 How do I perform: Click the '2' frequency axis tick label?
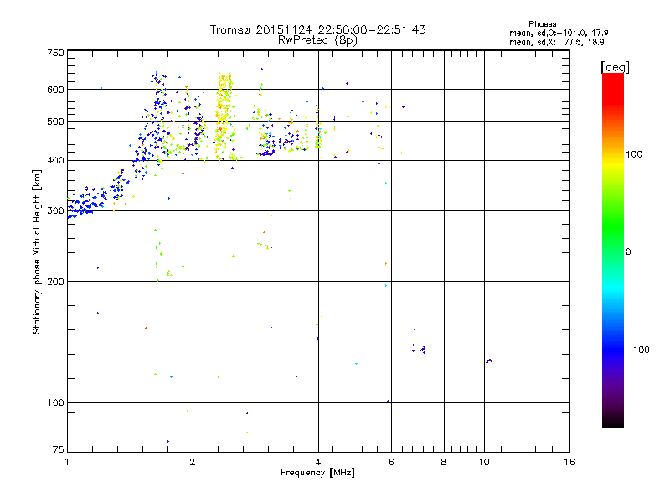pyautogui.click(x=193, y=462)
